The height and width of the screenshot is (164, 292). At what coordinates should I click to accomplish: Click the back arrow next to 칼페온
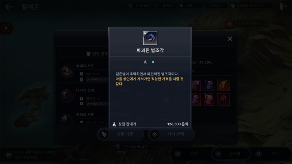(9, 7)
